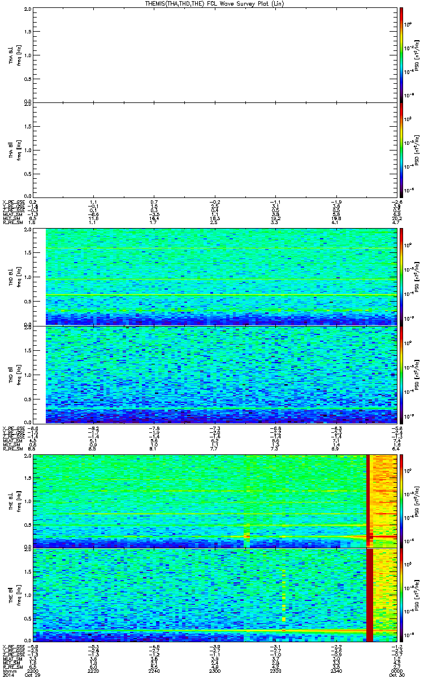Click the color bar beside the THE B|| panel

(401, 595)
